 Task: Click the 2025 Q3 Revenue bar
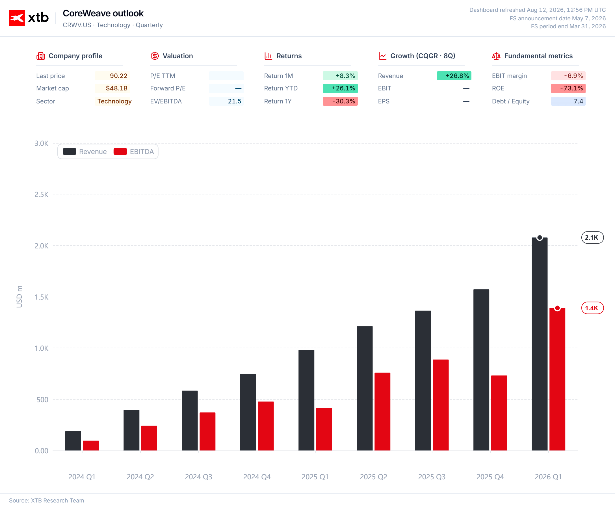pyautogui.click(x=423, y=381)
